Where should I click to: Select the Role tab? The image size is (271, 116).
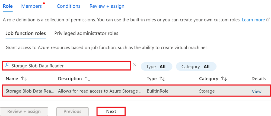(8, 6)
